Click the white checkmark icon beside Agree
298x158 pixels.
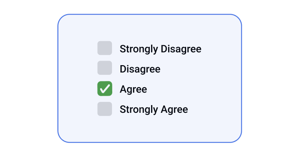(x=105, y=89)
